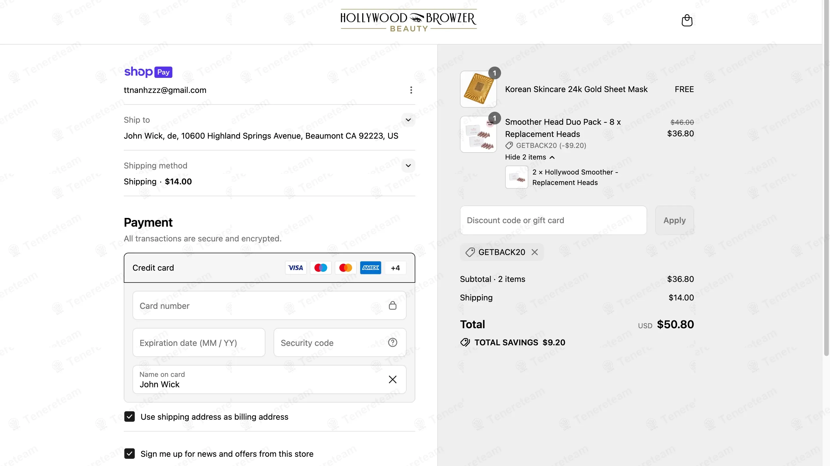Click the tag icon on GETBACK20 chip

[470, 252]
